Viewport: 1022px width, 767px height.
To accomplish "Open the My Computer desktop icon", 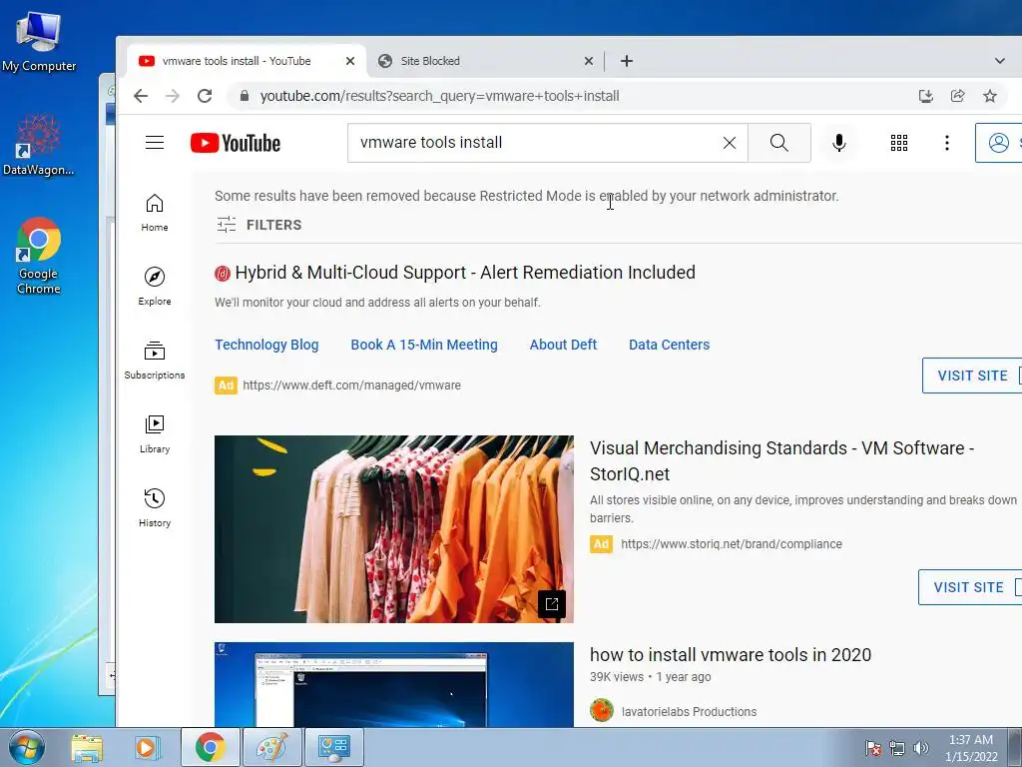I will click(x=39, y=42).
